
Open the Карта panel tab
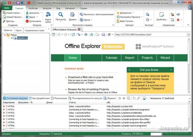[18, 30]
